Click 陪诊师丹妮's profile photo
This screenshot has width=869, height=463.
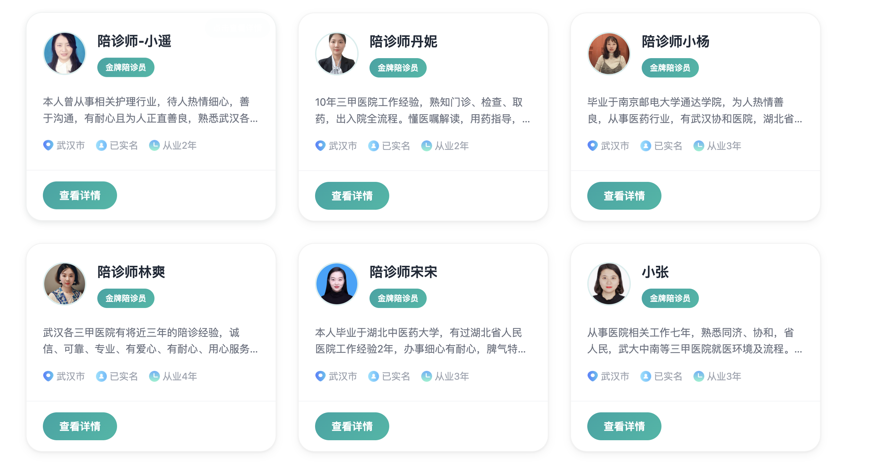[x=336, y=53]
